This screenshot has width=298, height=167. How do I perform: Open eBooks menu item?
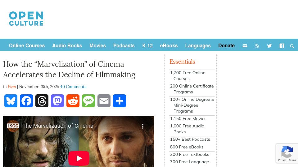point(169,46)
